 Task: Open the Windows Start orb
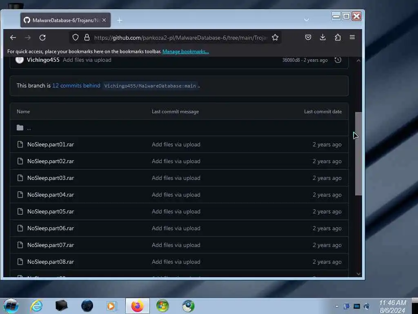click(x=11, y=306)
